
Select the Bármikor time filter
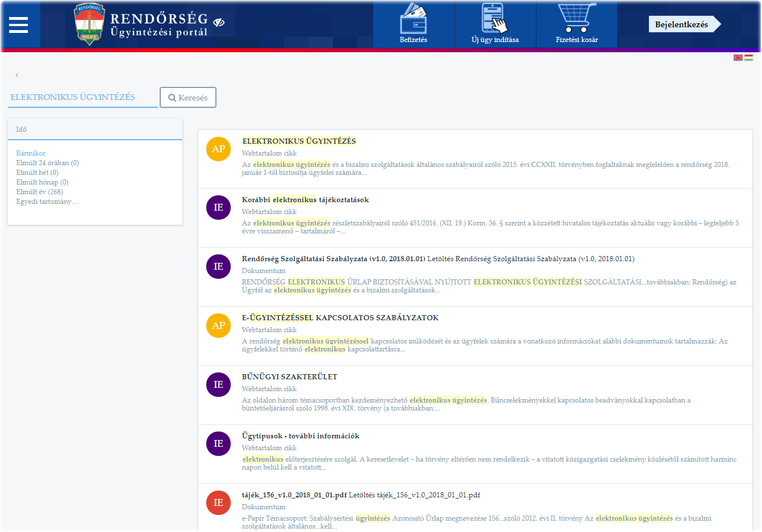click(x=31, y=153)
